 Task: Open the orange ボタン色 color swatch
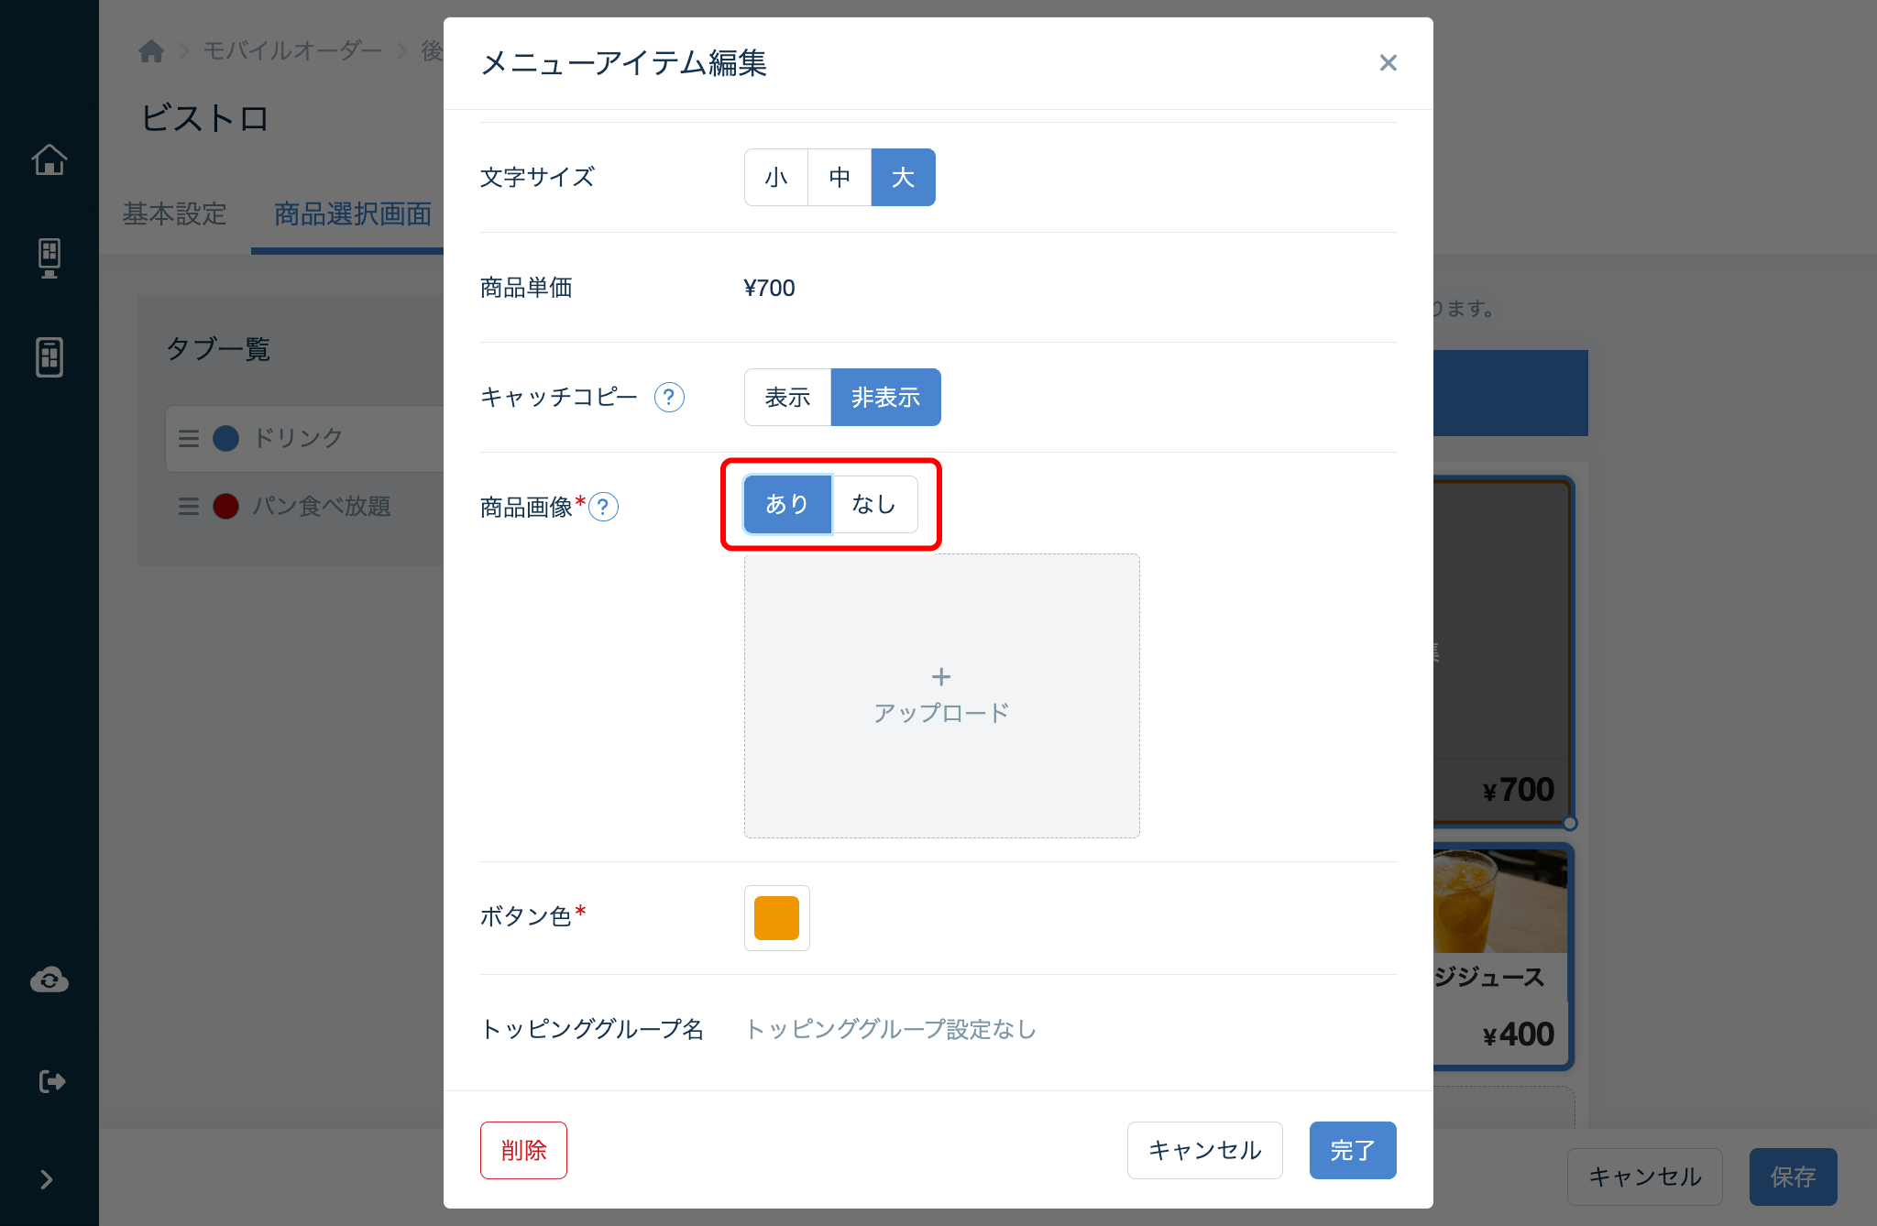[776, 917]
